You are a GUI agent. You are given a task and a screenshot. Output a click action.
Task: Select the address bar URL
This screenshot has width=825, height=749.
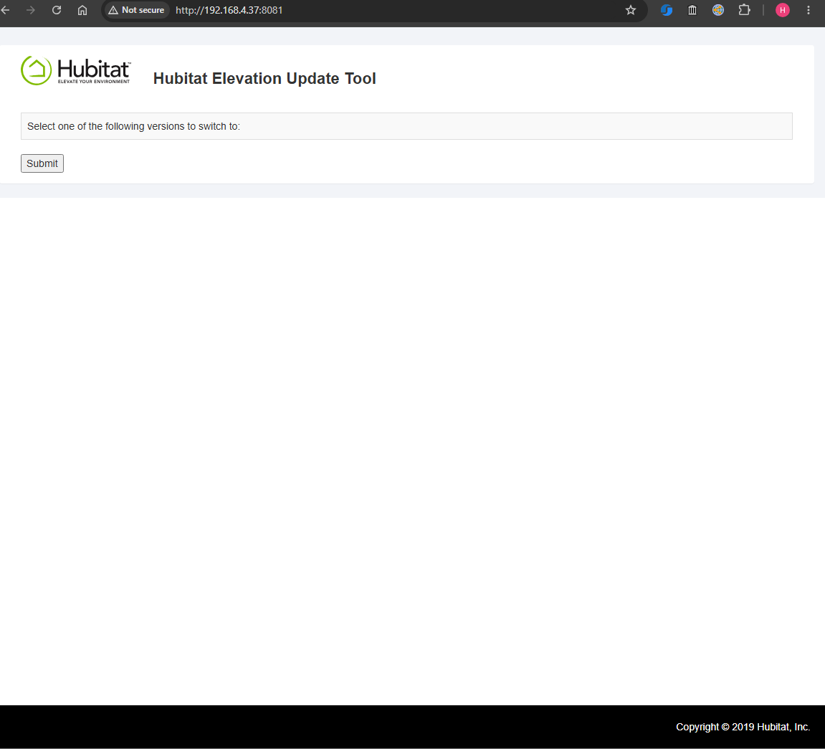(229, 10)
